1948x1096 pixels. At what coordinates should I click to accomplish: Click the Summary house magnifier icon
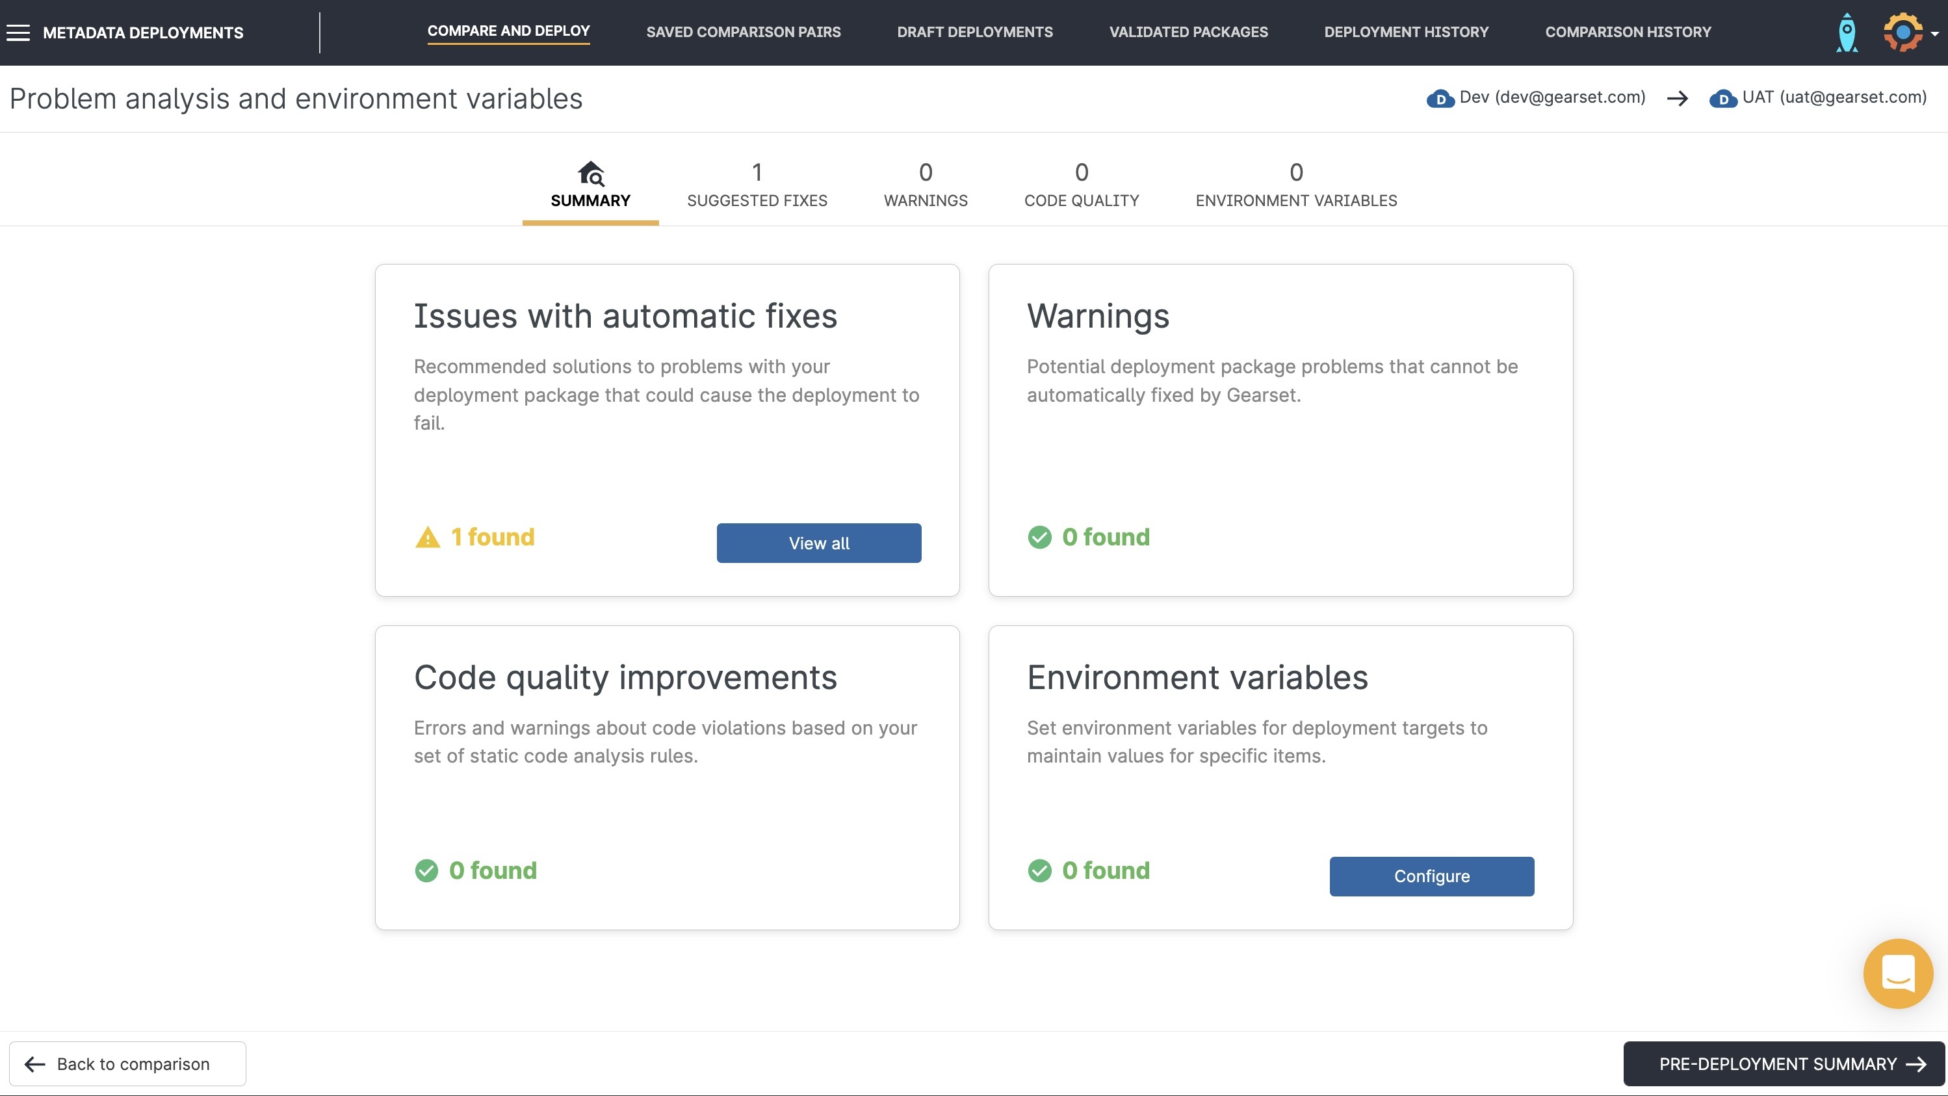click(x=591, y=174)
